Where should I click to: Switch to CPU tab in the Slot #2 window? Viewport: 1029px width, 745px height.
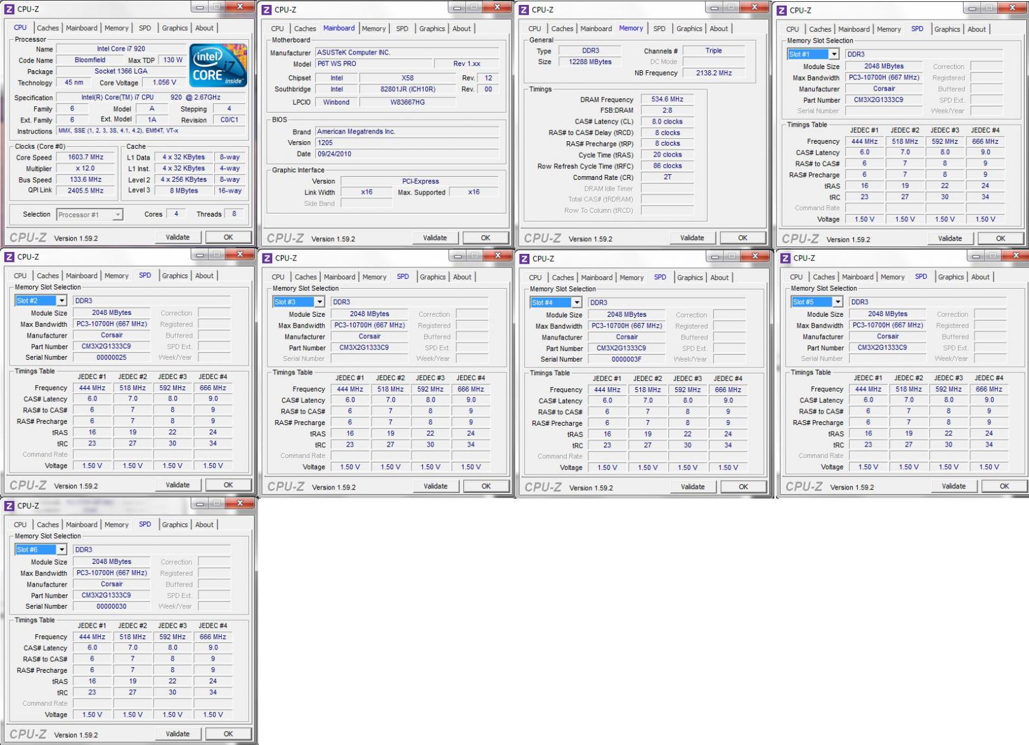20,276
